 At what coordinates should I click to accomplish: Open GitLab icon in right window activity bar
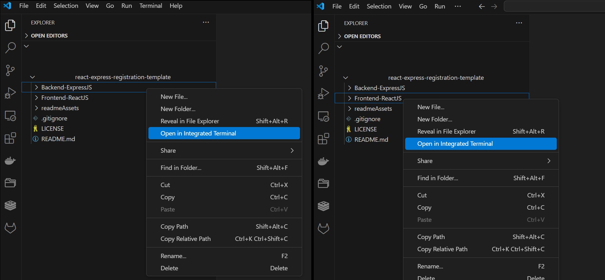point(323,228)
